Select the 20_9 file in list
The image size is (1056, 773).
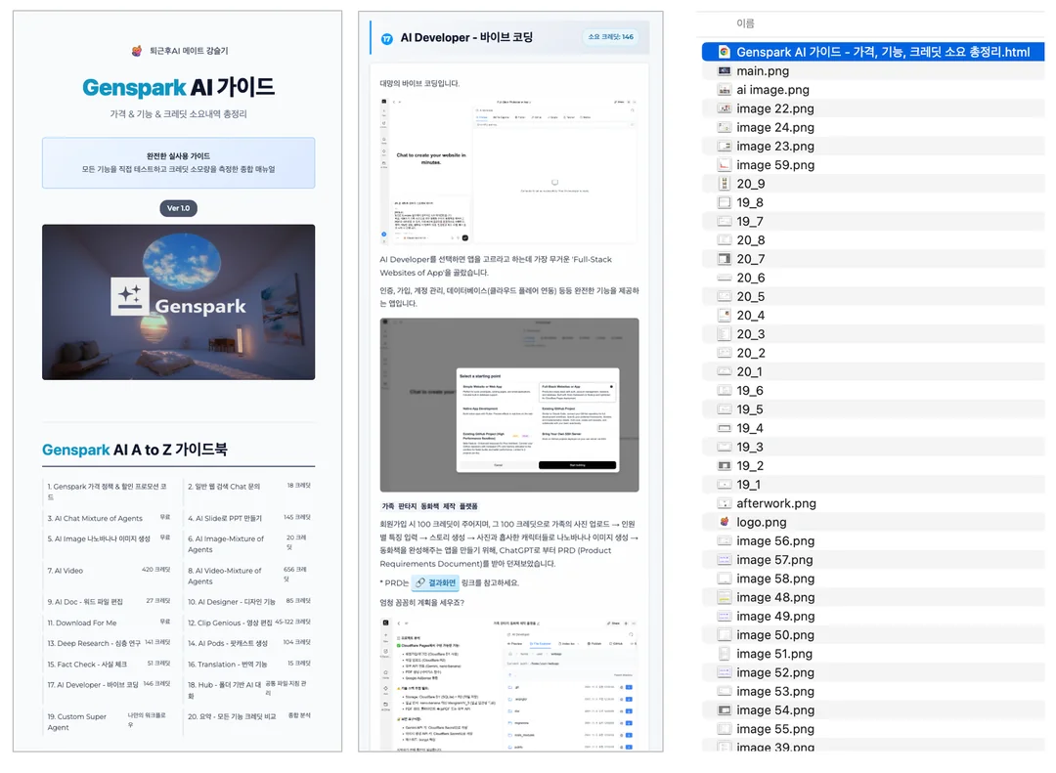pyautogui.click(x=751, y=184)
